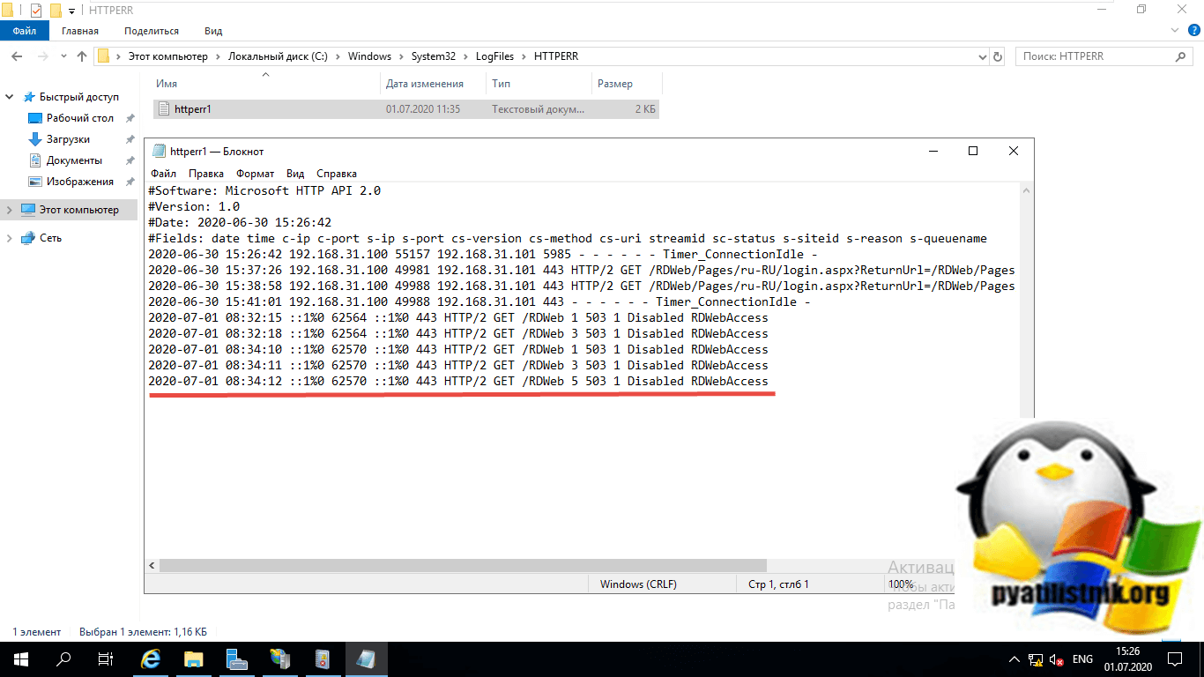Go up one folder level in Explorer
Image resolution: width=1204 pixels, height=677 pixels.
(x=82, y=56)
